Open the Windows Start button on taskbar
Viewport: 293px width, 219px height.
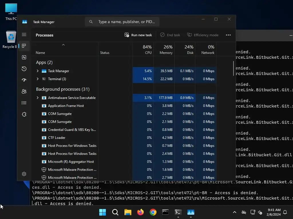(x=103, y=212)
